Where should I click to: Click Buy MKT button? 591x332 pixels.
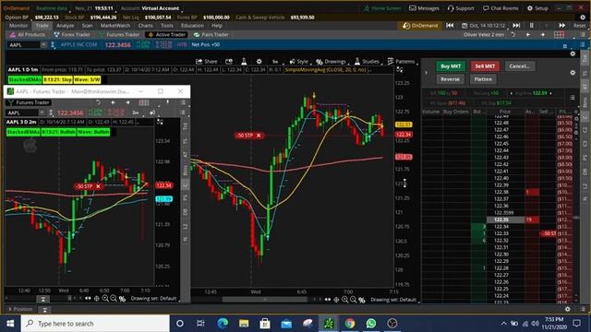coord(451,66)
